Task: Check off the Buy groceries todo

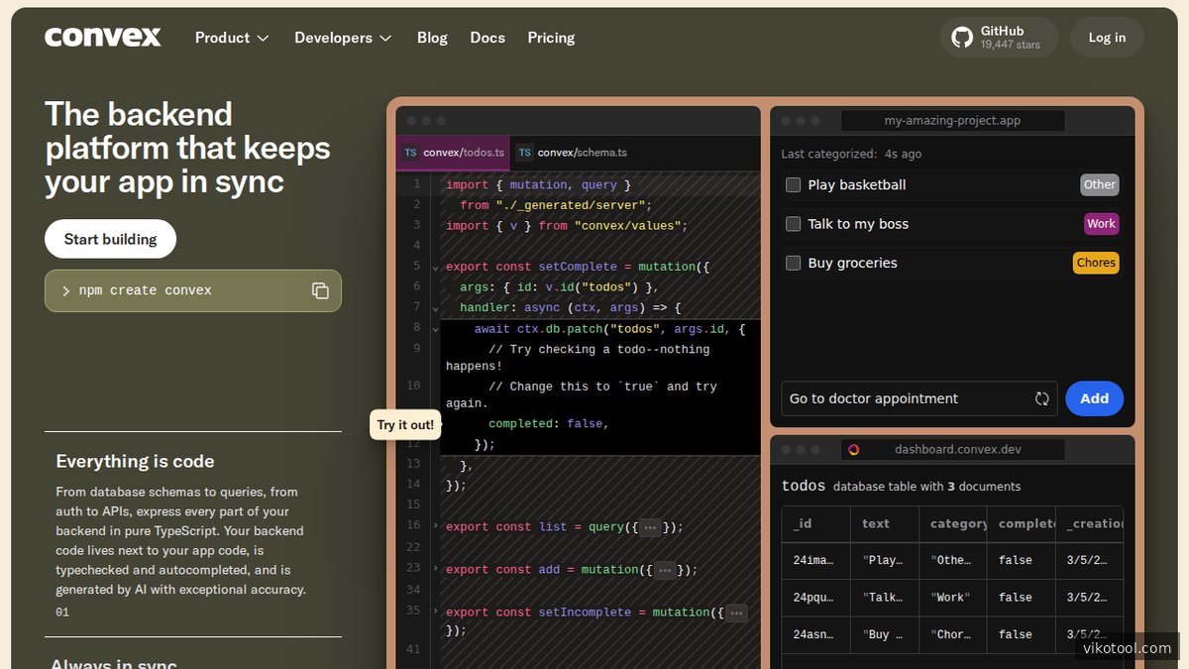Action: 793,263
